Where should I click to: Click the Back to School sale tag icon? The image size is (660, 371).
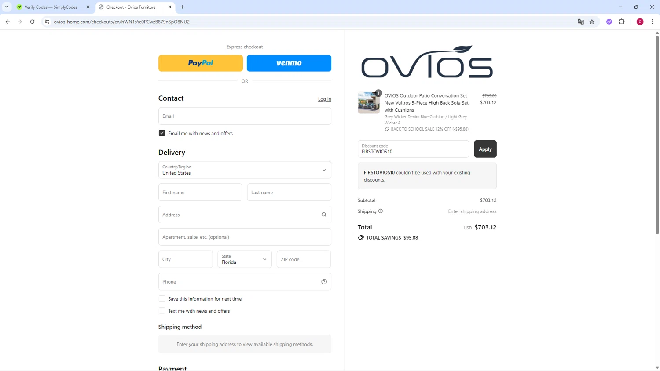coord(387,129)
